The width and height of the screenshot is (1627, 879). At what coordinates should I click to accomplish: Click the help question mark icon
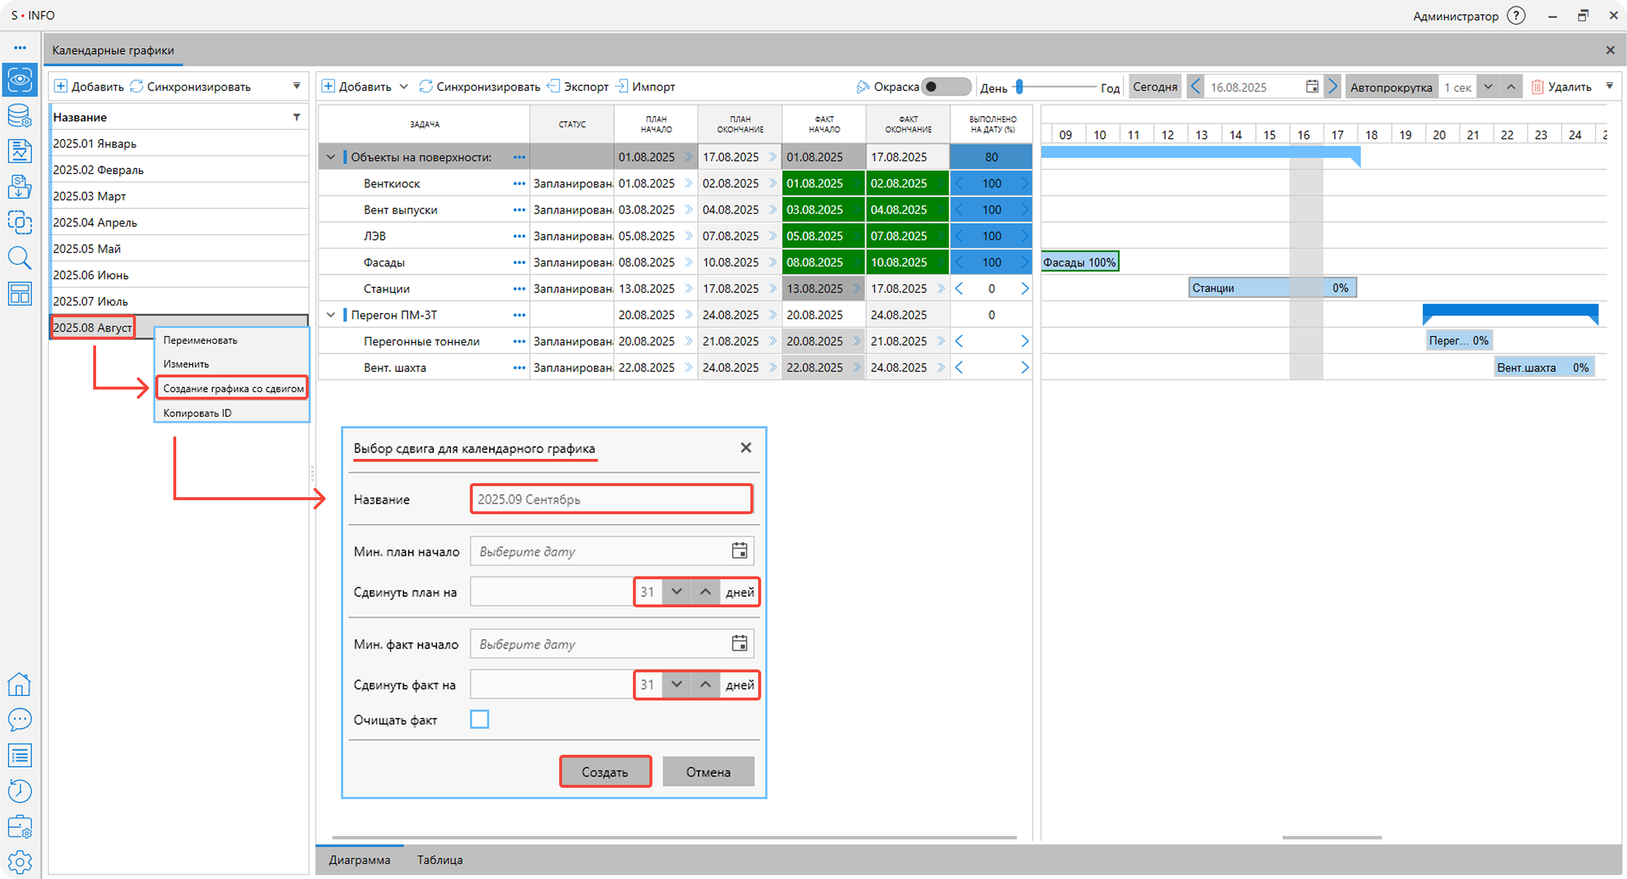1516,16
